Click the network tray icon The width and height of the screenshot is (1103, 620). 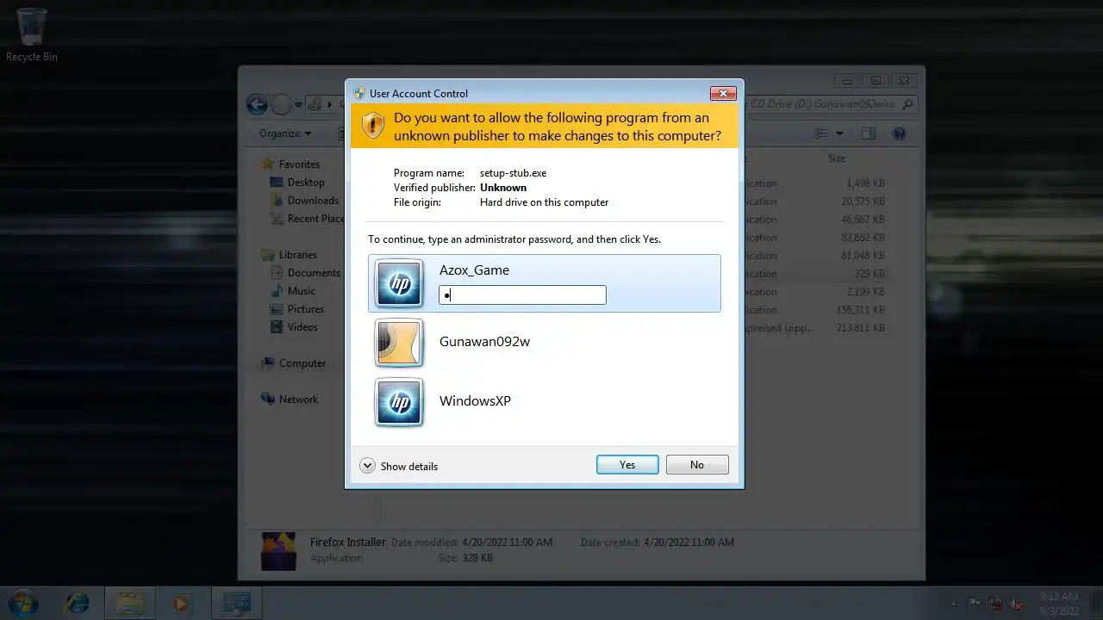pos(996,604)
